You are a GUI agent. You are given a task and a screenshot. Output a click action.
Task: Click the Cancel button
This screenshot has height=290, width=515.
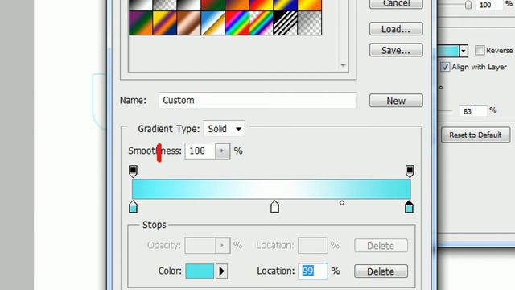coord(396,3)
